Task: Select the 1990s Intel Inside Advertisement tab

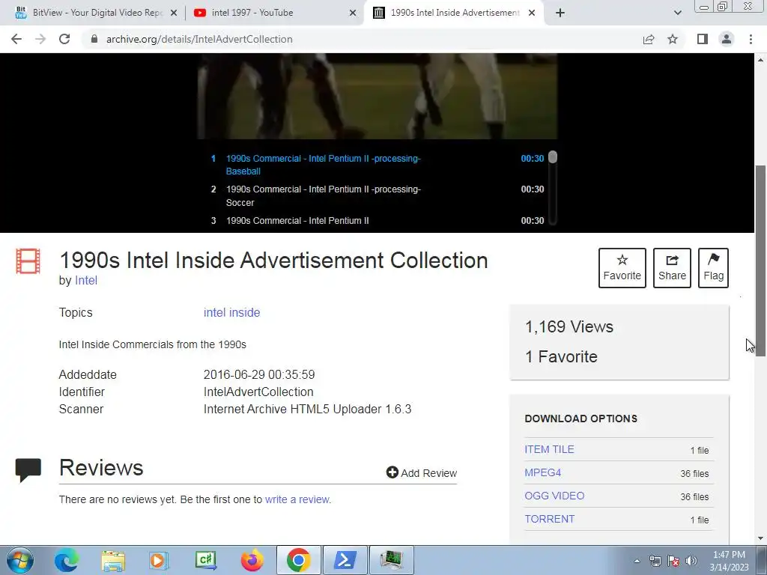Action: coord(454,13)
